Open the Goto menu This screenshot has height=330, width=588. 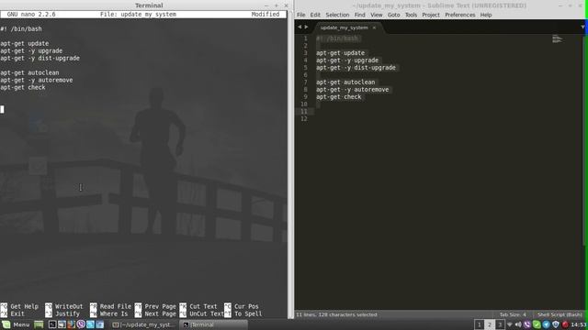[393, 15]
